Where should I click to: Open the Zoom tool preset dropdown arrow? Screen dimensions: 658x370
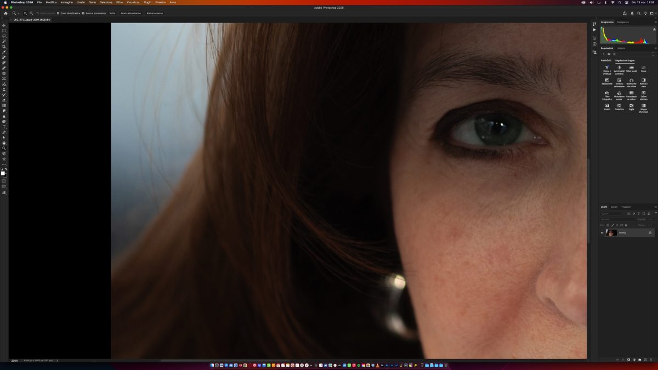point(18,13)
